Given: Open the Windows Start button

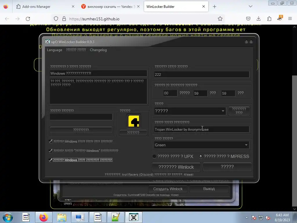Looking at the screenshot, I should click(x=8, y=217).
